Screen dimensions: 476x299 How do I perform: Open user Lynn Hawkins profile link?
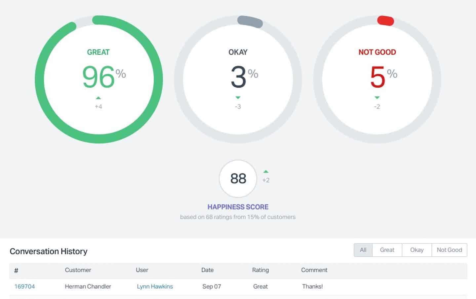coord(155,286)
